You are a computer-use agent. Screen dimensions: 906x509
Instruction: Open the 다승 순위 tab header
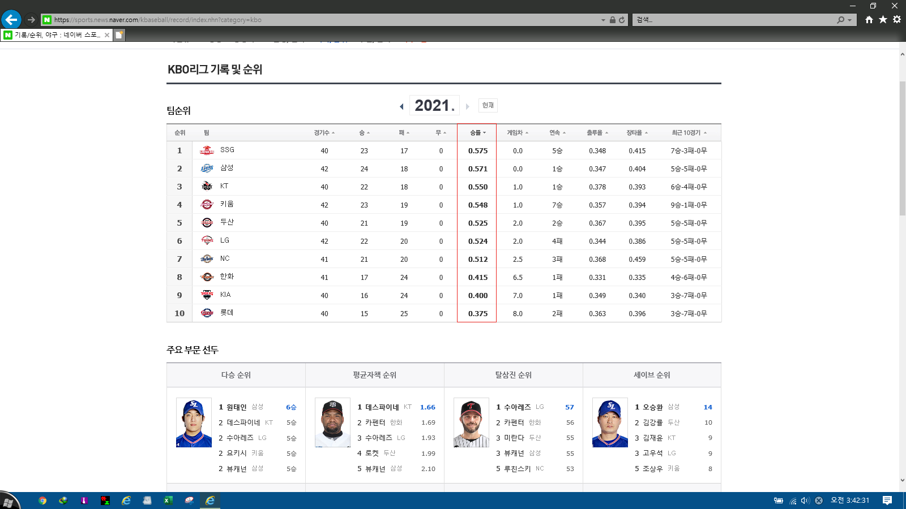pyautogui.click(x=236, y=375)
